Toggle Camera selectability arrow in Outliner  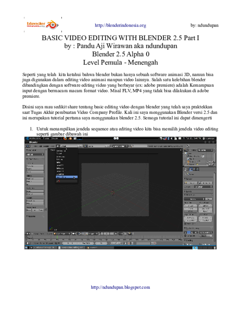[x=210, y=162]
